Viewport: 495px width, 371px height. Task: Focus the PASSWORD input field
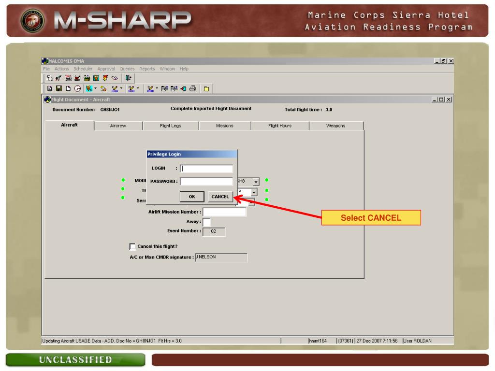click(206, 182)
